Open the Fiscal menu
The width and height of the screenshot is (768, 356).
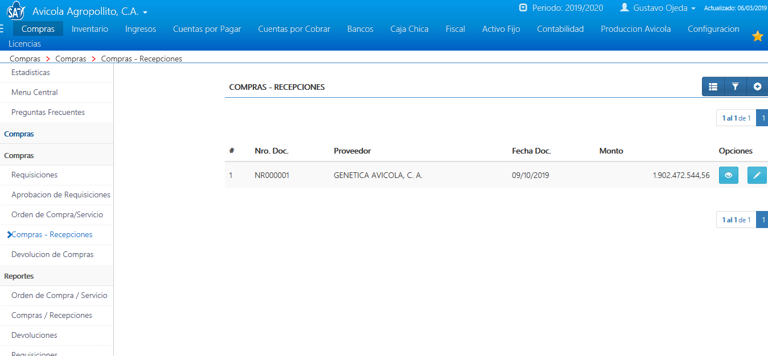pyautogui.click(x=455, y=28)
